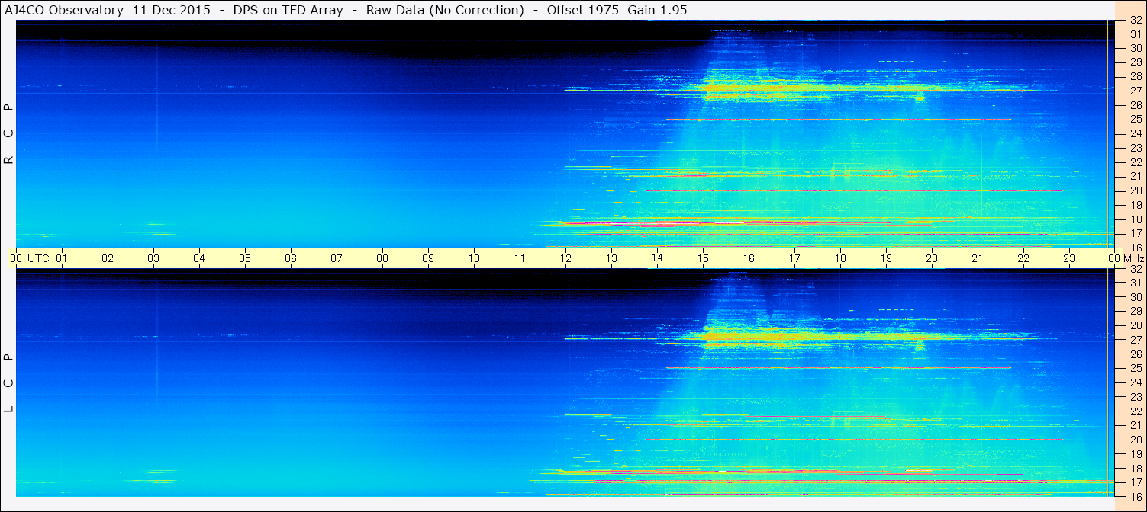Click the MHz unit label

click(x=1133, y=258)
